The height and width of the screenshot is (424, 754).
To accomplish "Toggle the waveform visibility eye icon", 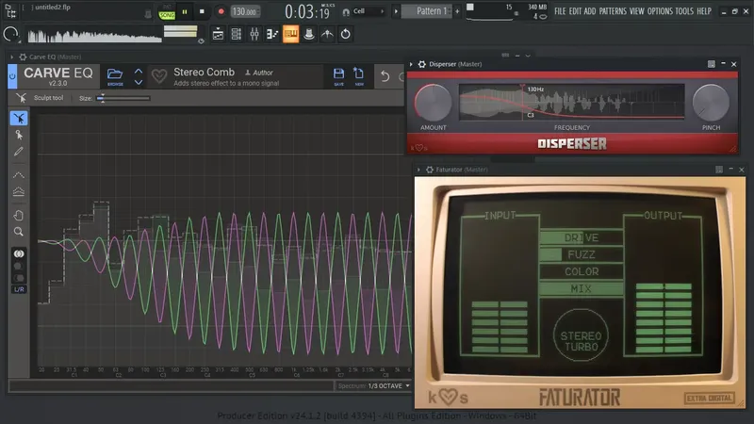I will 201,41.
